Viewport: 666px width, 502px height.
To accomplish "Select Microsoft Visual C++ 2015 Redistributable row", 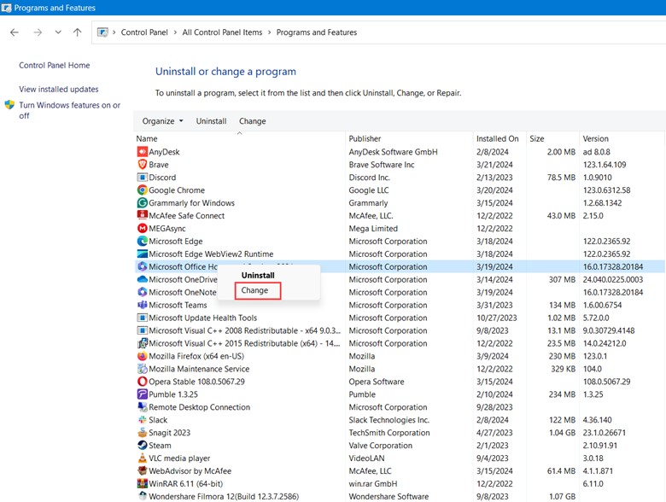I will tap(400, 343).
